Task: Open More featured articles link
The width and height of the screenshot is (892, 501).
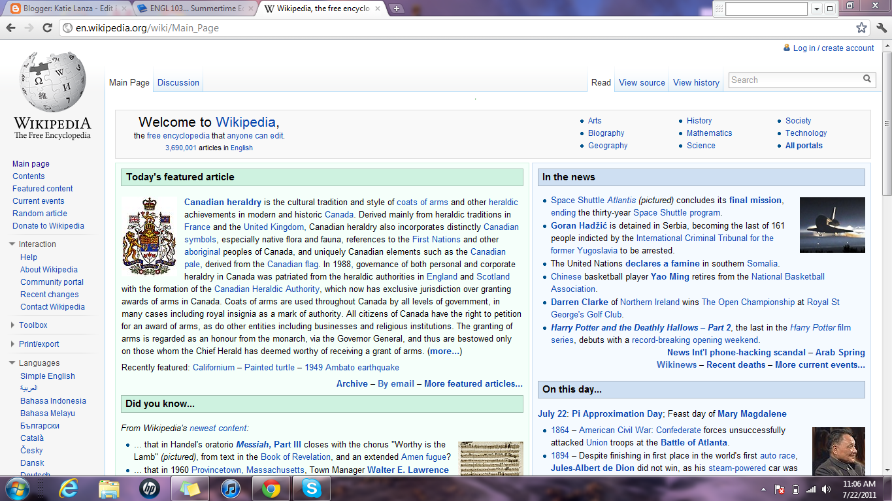Action: [473, 383]
